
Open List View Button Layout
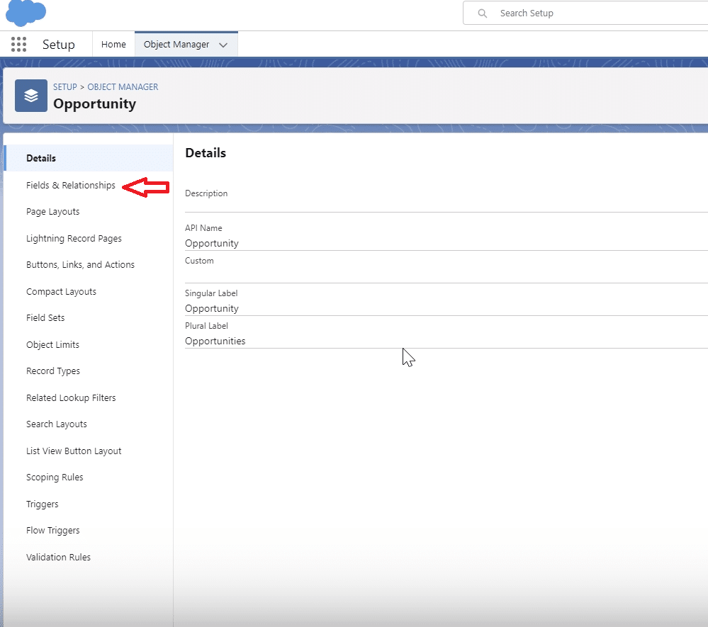pyautogui.click(x=74, y=451)
